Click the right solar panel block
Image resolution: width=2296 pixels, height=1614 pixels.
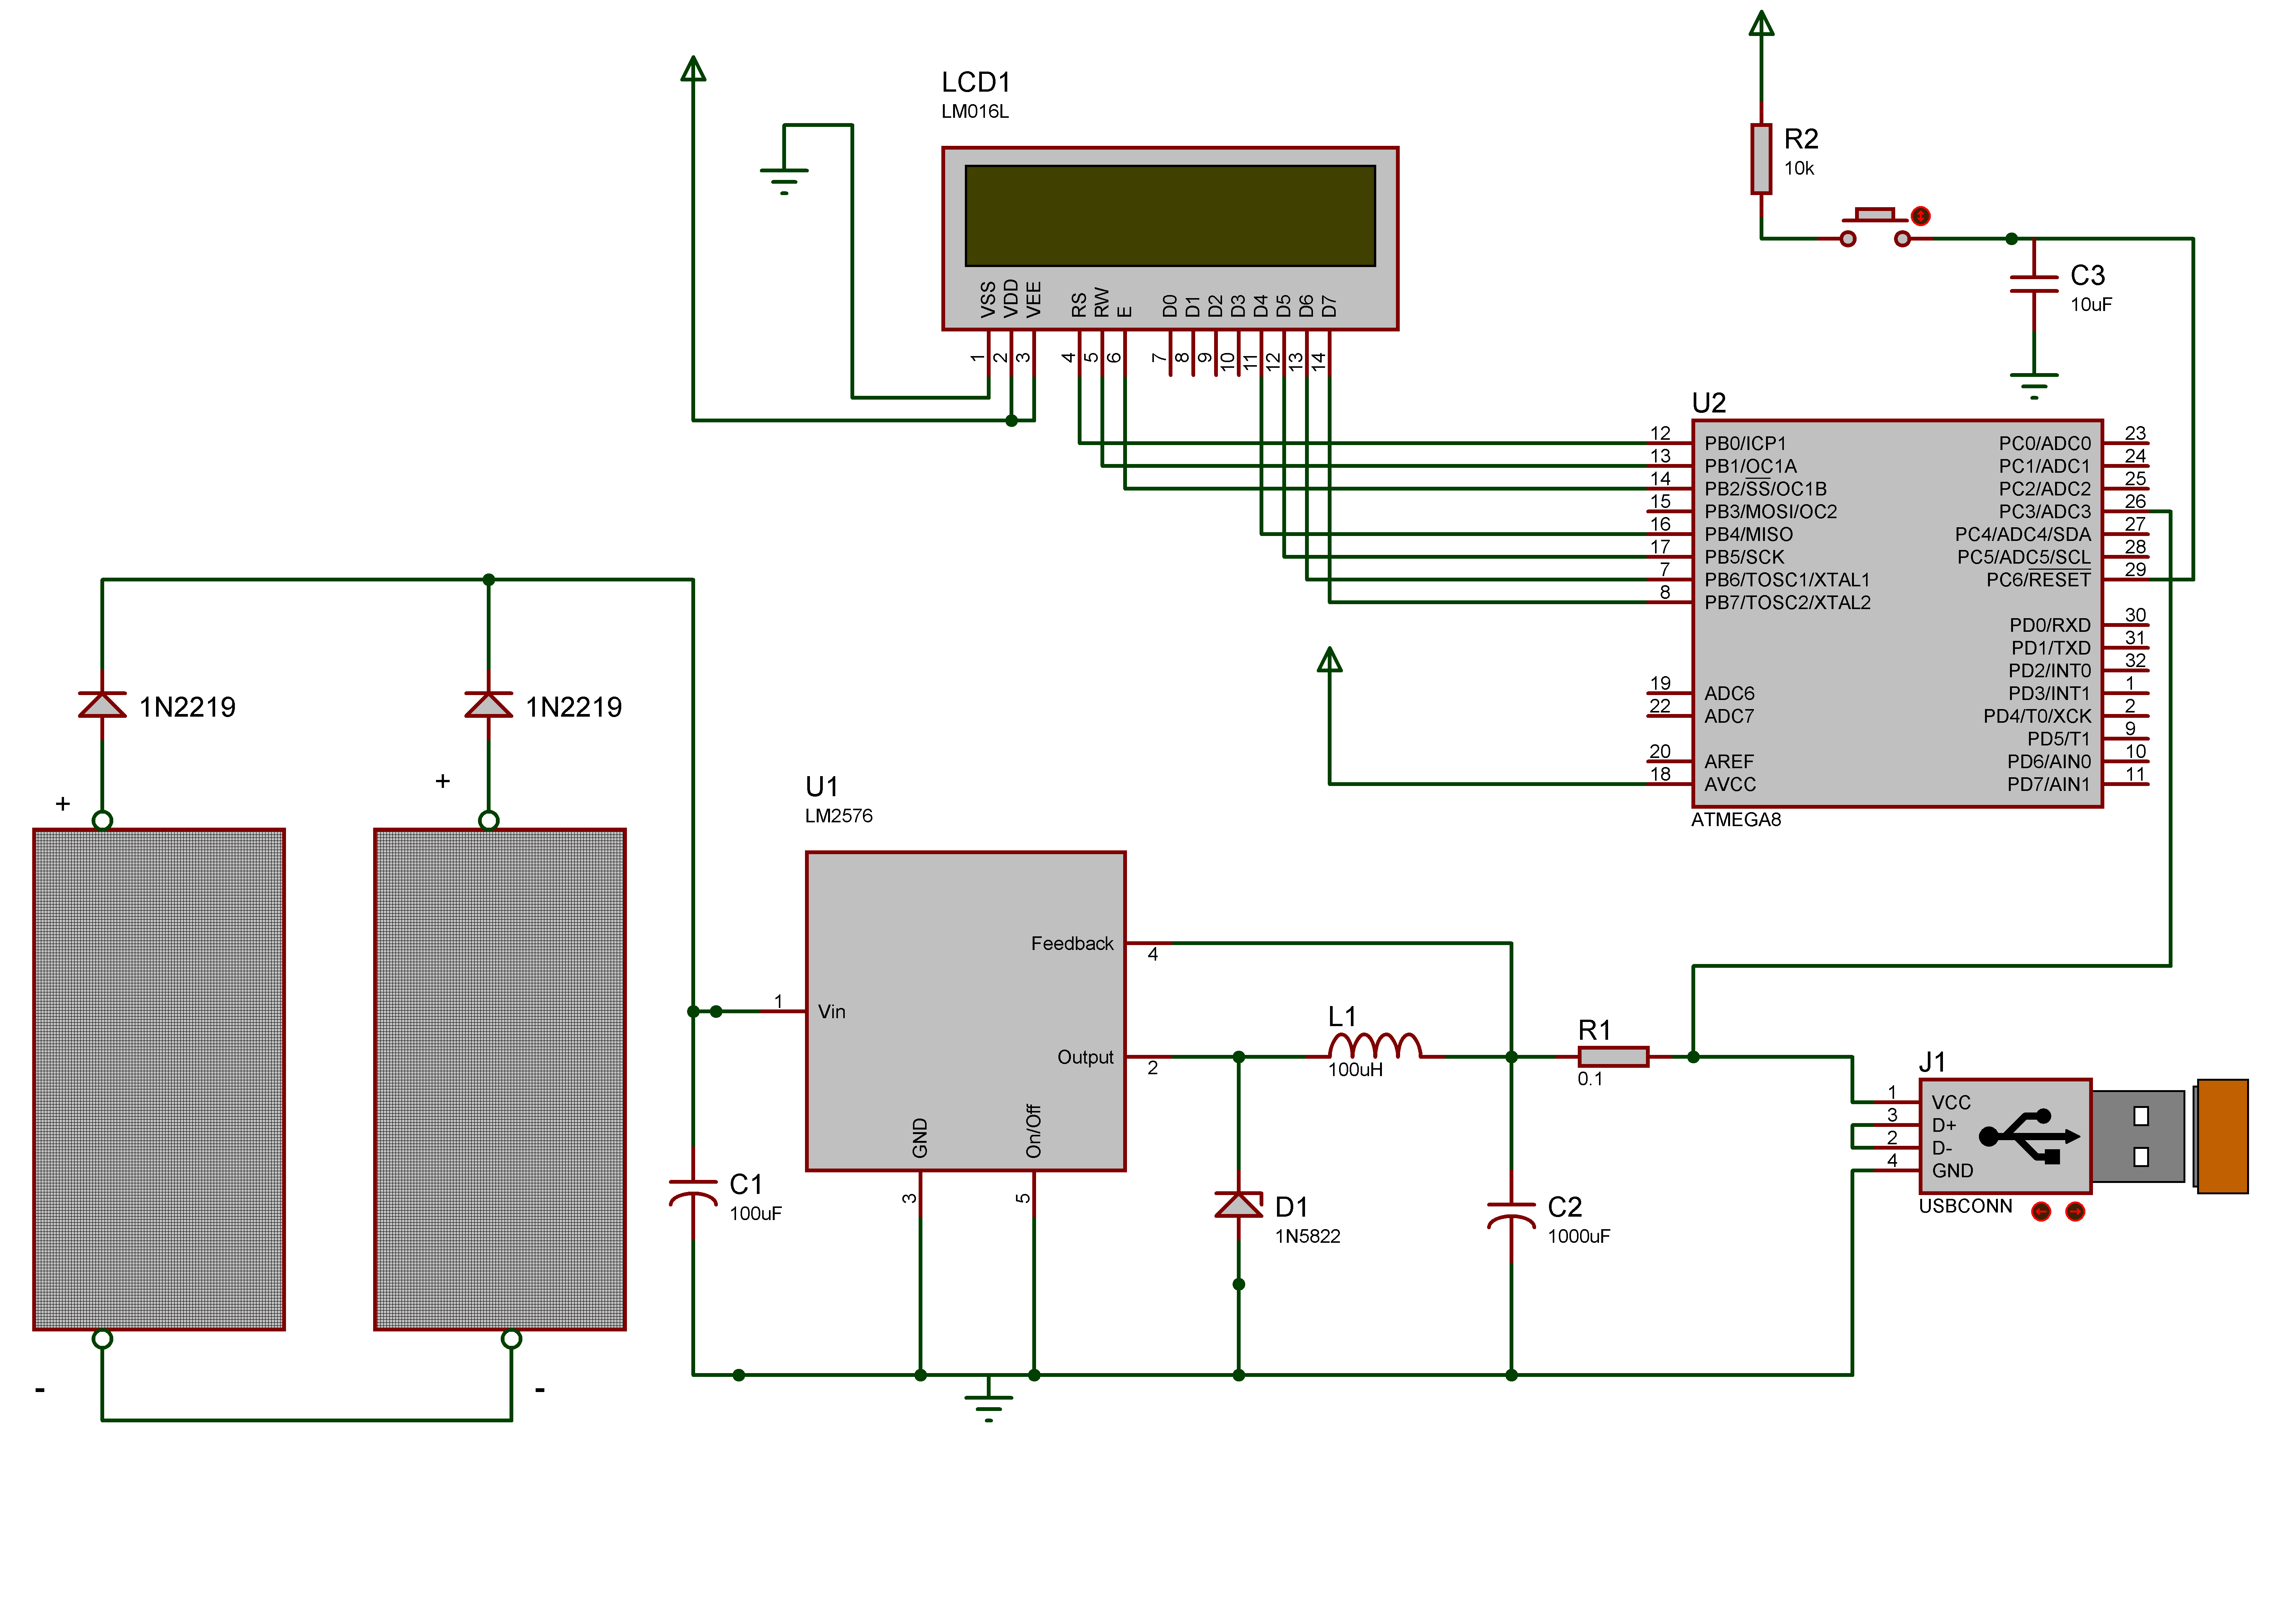(x=500, y=1079)
